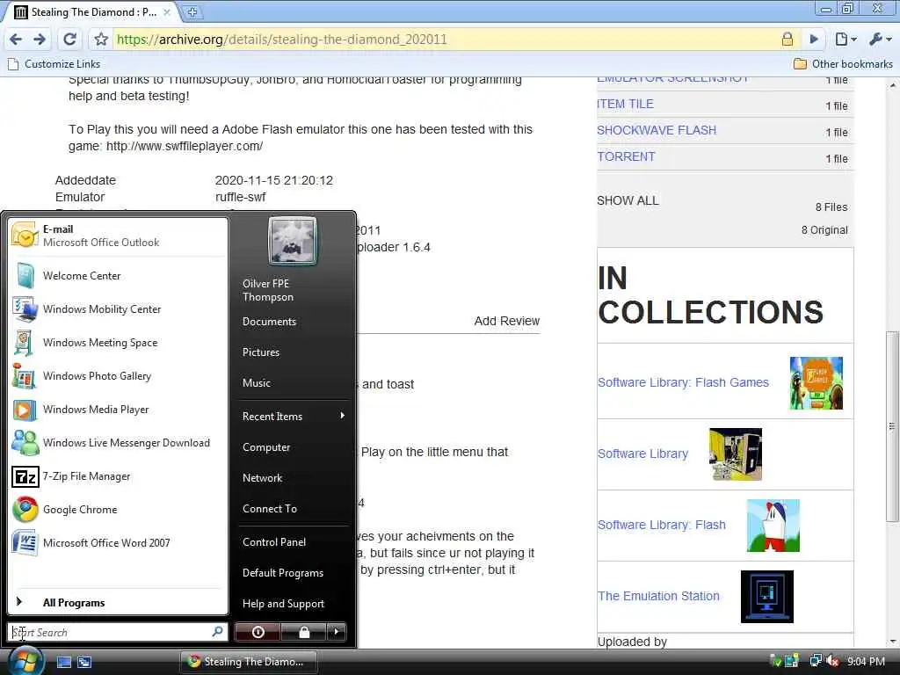Click SHOW ALL files link

point(628,200)
